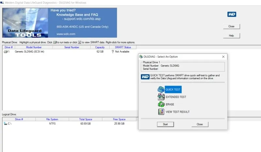Sort by Total Space column header
261x152 pixels.
click(x=85, y=119)
